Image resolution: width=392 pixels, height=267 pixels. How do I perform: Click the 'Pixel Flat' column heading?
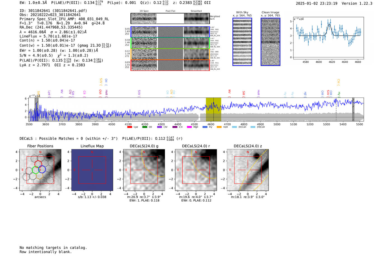(170, 11)
